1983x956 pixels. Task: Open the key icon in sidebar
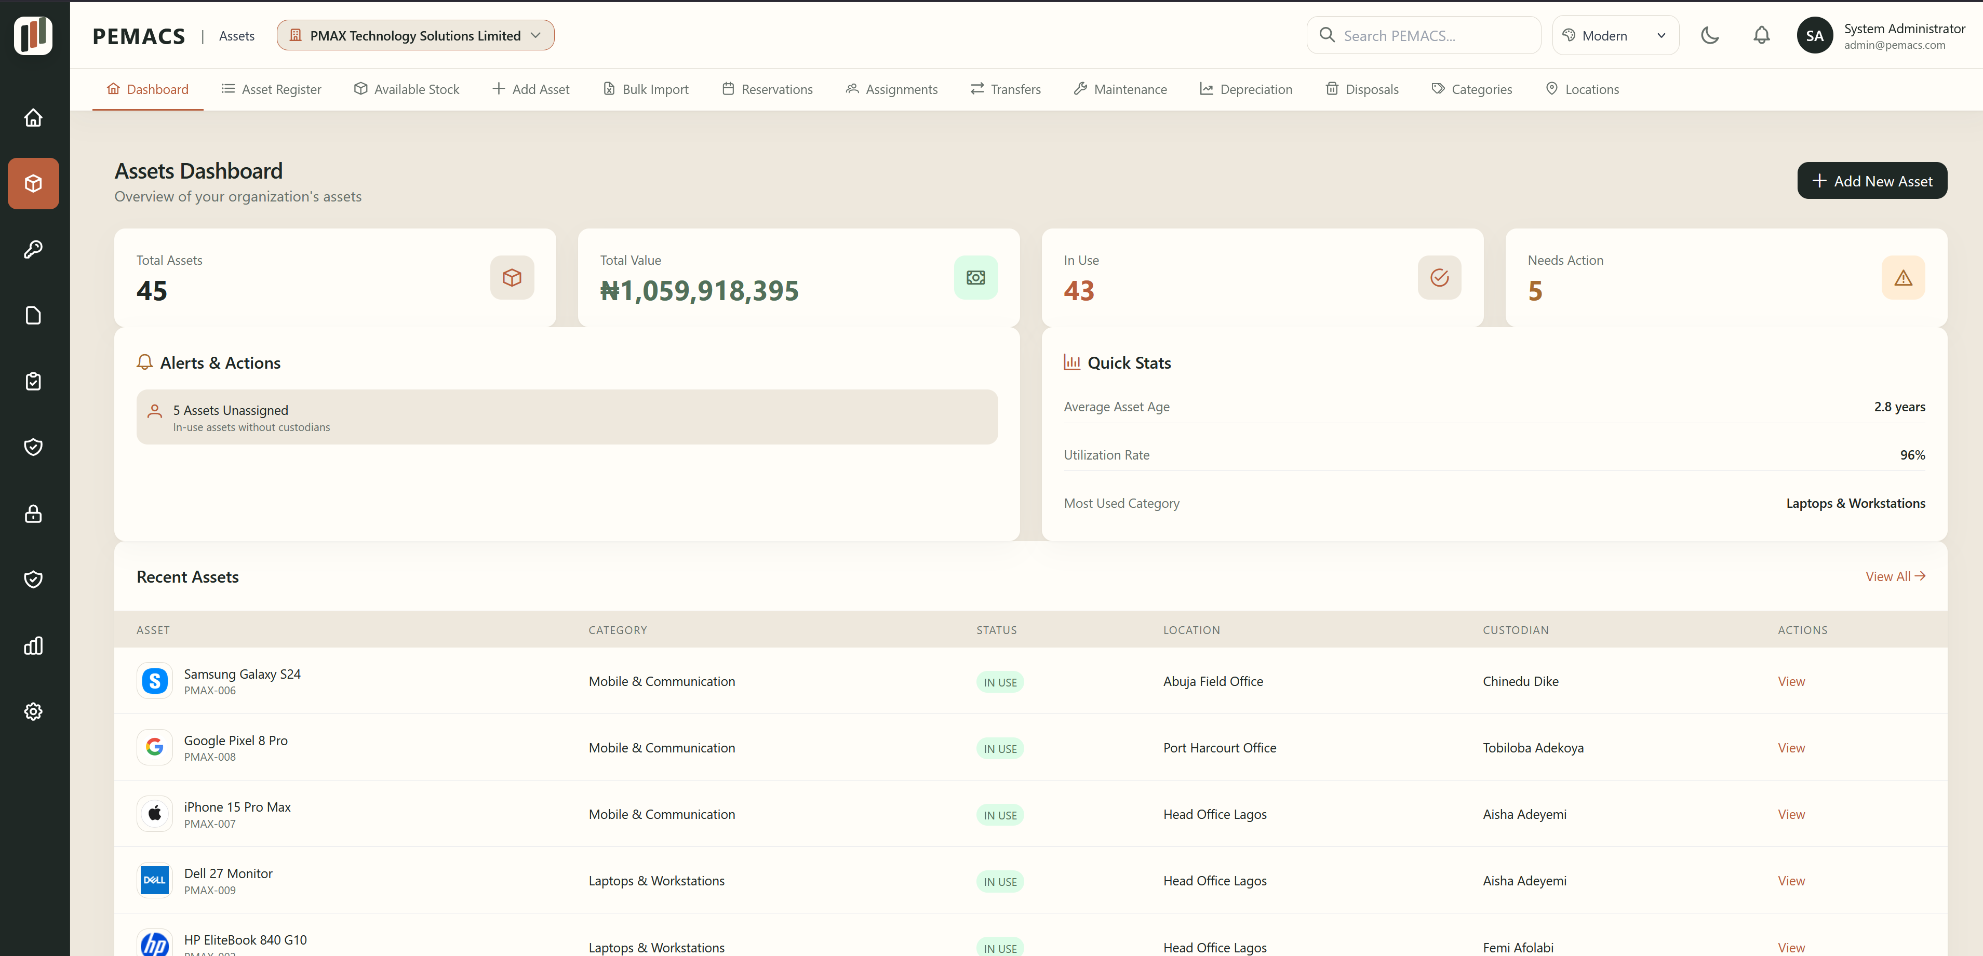click(x=33, y=249)
